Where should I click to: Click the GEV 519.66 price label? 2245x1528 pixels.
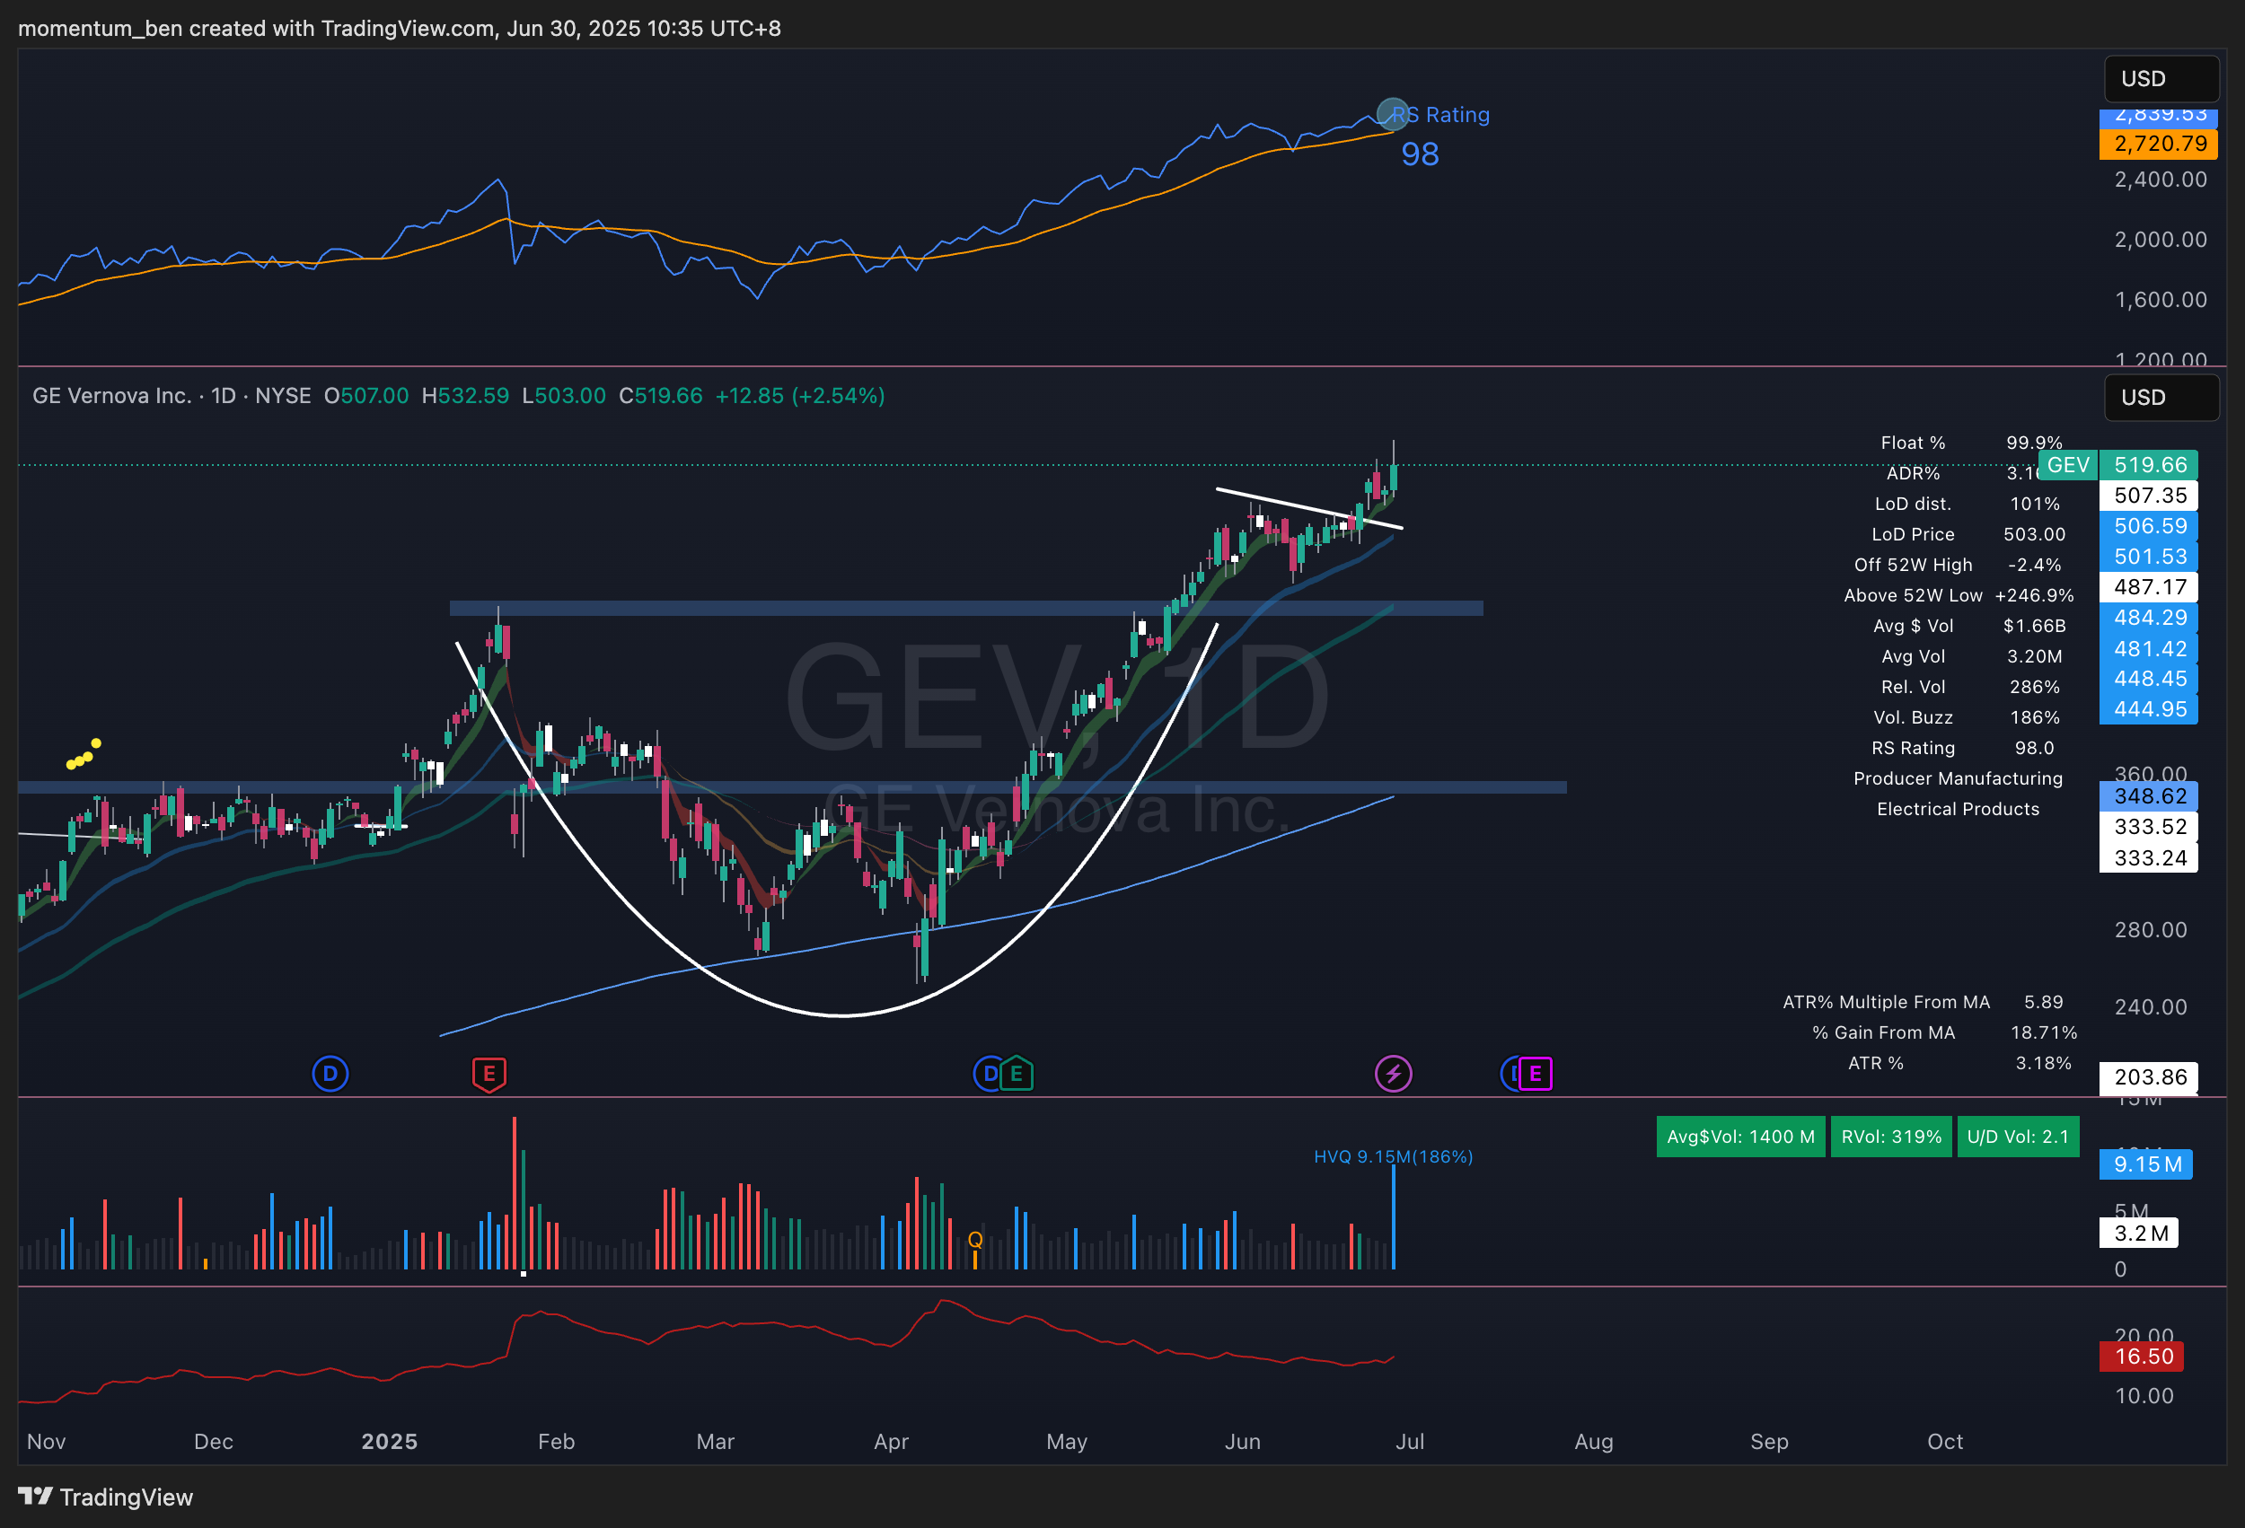pyautogui.click(x=2148, y=464)
